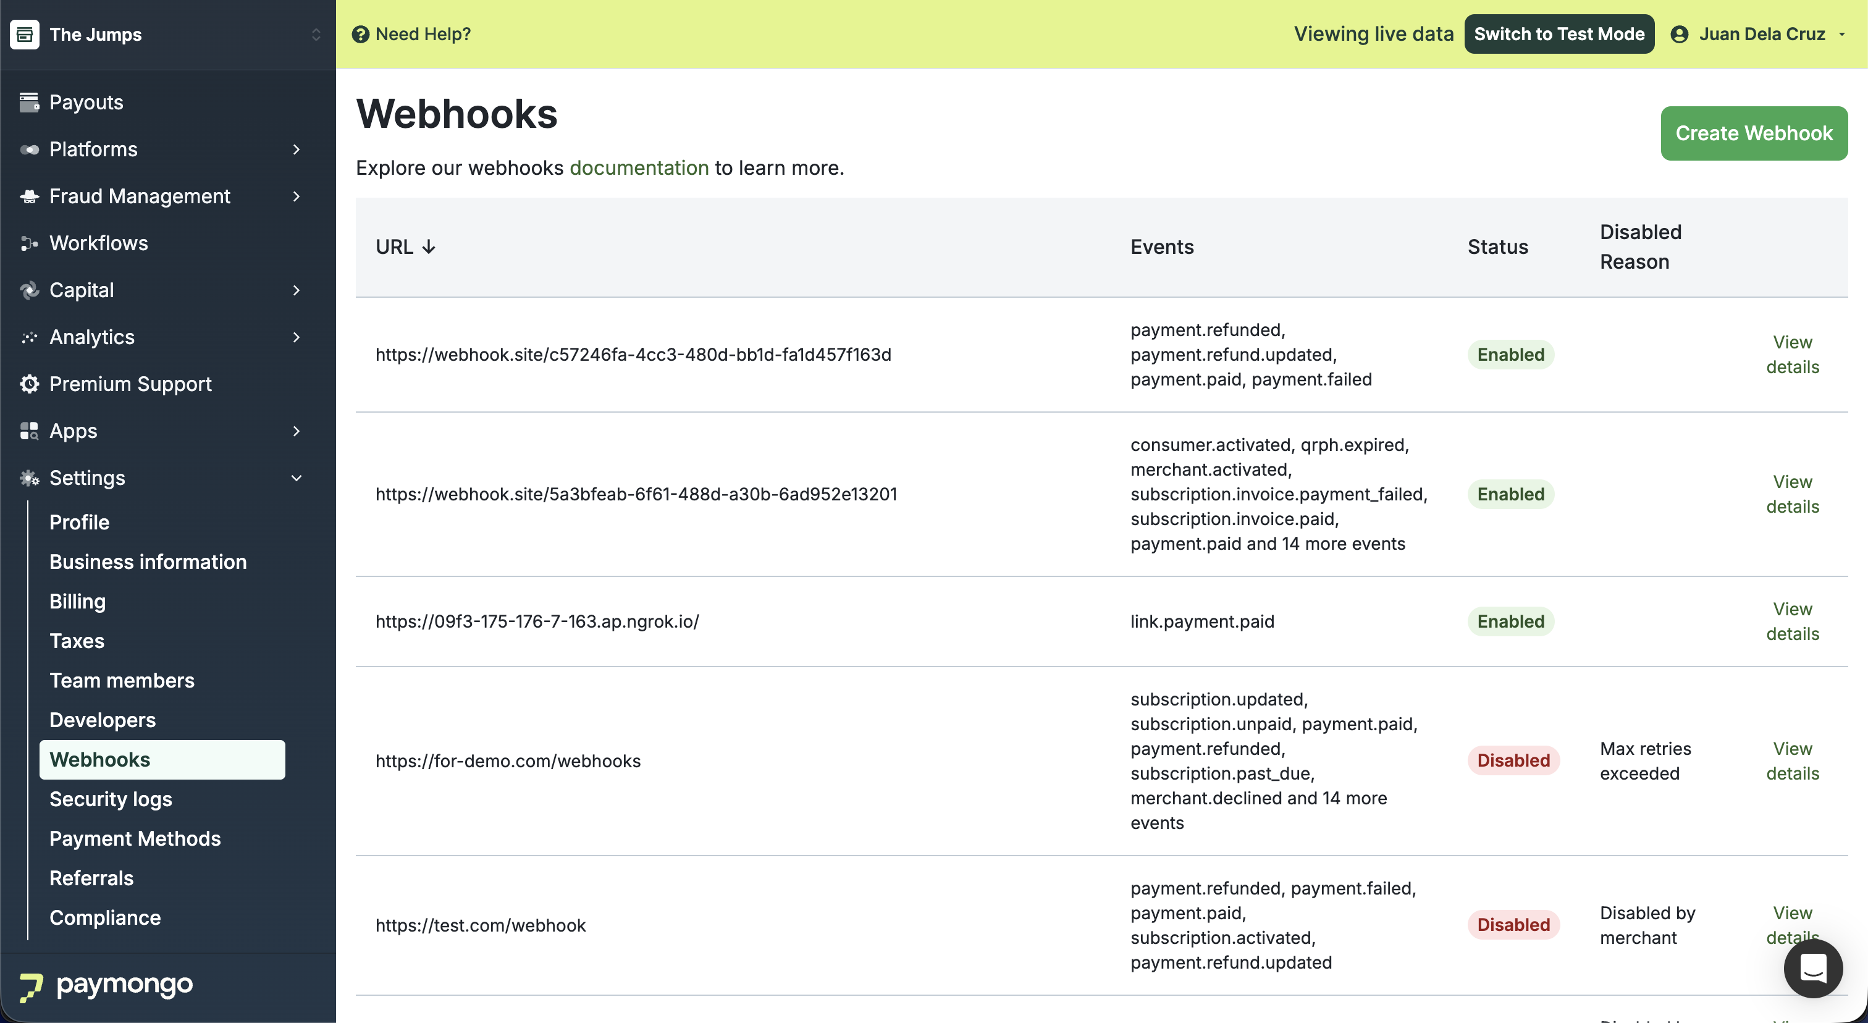
Task: Click the Juan Dela Cruz avatar icon
Action: tap(1679, 34)
